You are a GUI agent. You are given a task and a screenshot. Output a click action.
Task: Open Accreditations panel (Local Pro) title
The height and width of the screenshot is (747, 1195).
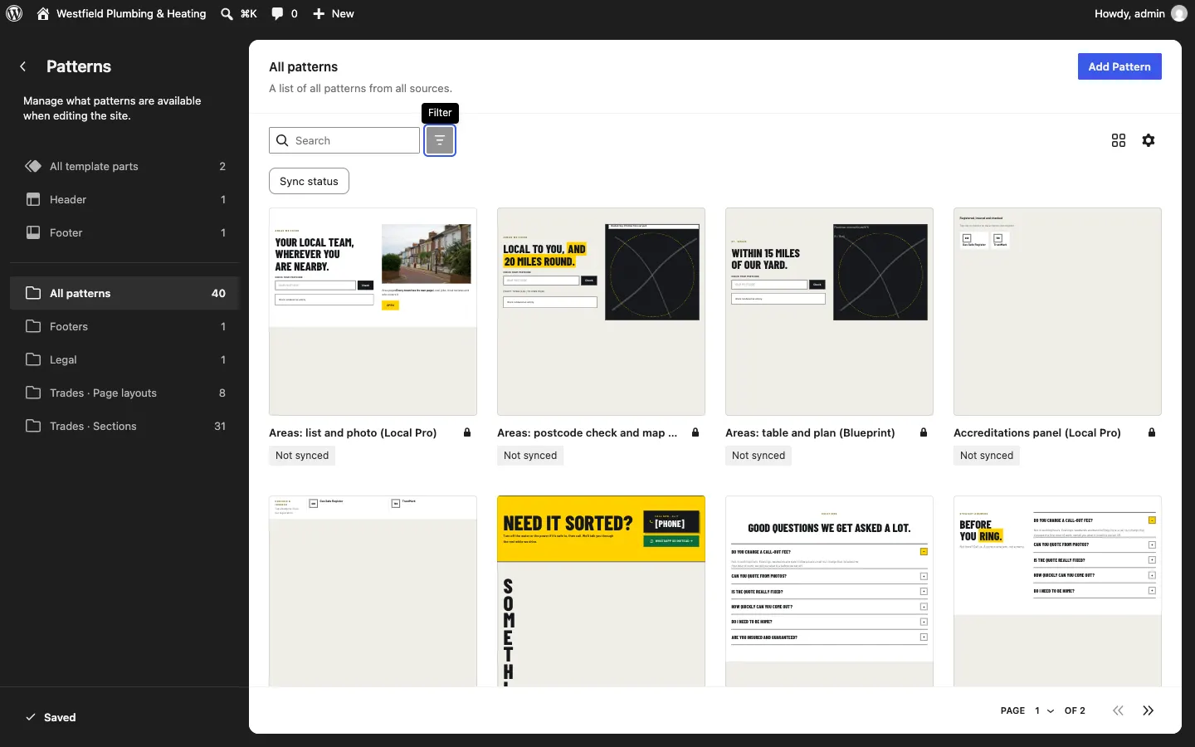pos(1037,432)
